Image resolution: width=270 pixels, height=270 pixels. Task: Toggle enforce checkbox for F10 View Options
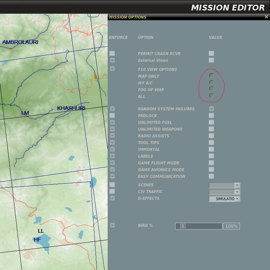[x=112, y=68]
